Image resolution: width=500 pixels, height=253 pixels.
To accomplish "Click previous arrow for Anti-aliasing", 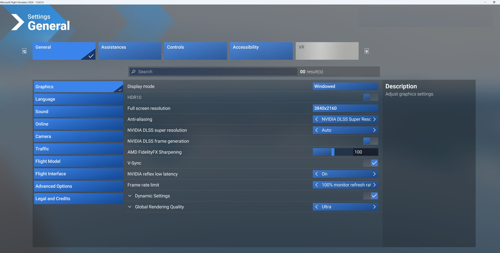I will [x=316, y=119].
